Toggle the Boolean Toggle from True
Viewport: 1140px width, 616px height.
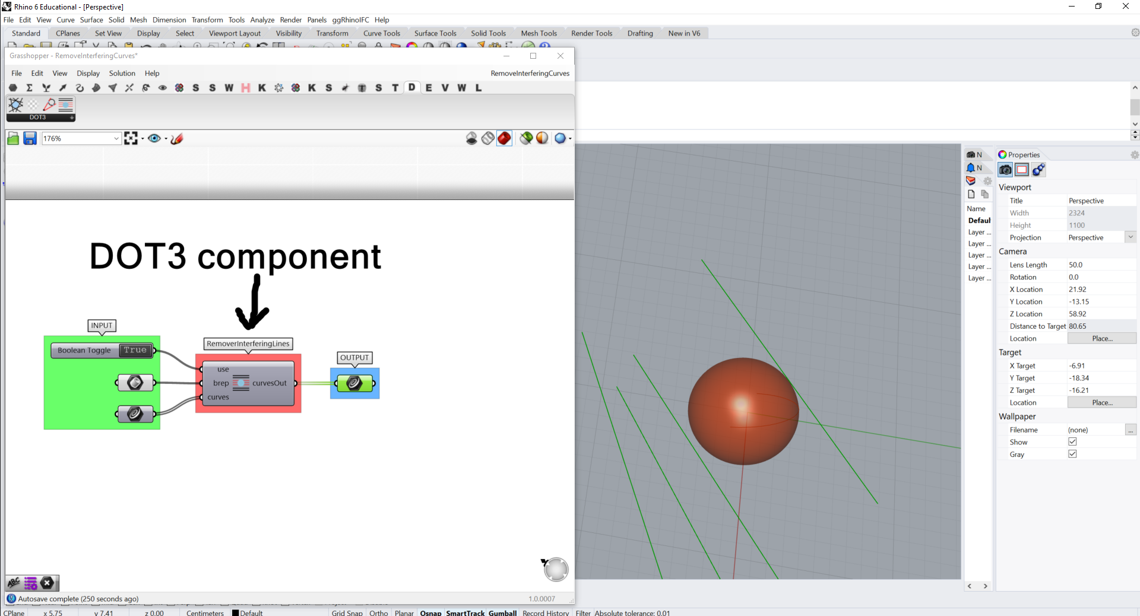[x=135, y=350]
